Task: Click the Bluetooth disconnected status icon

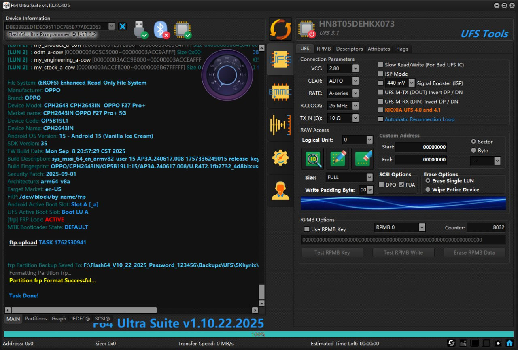Action: [161, 30]
